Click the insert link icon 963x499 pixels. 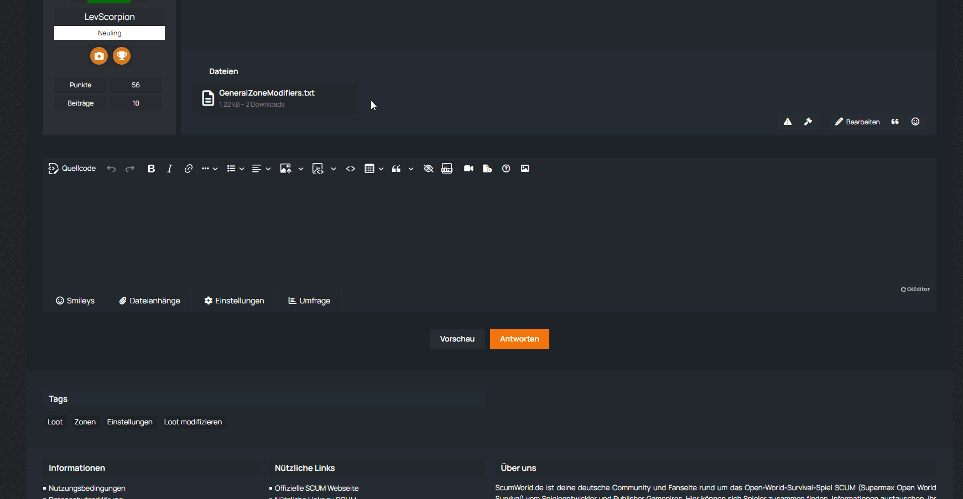189,169
